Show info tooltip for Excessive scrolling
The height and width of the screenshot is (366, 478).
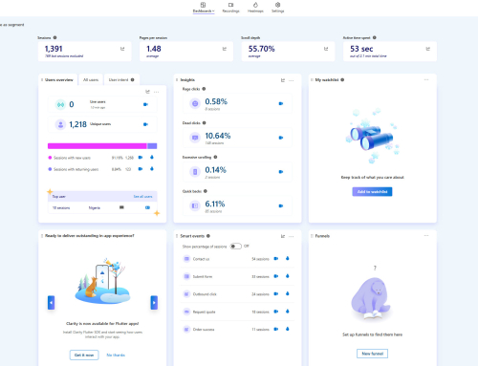point(215,157)
